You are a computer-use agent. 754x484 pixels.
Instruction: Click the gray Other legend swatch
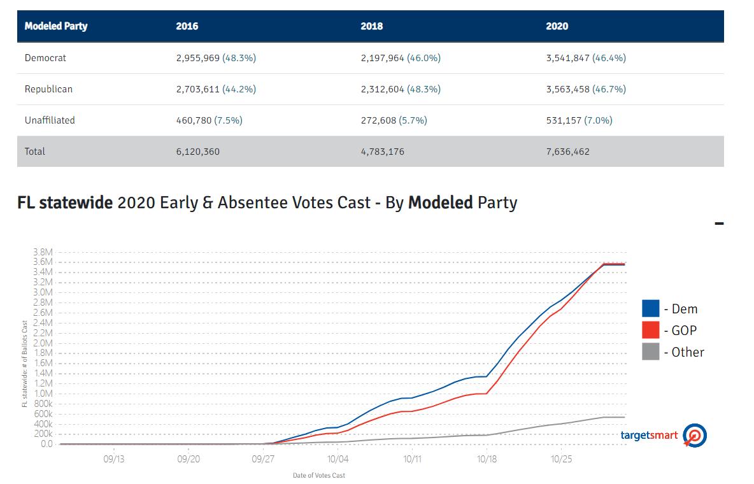point(650,352)
